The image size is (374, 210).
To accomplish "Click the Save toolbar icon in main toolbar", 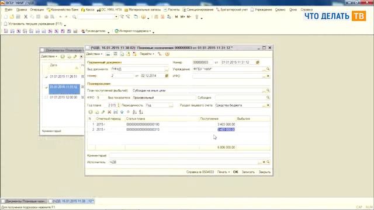I will click(18, 17).
